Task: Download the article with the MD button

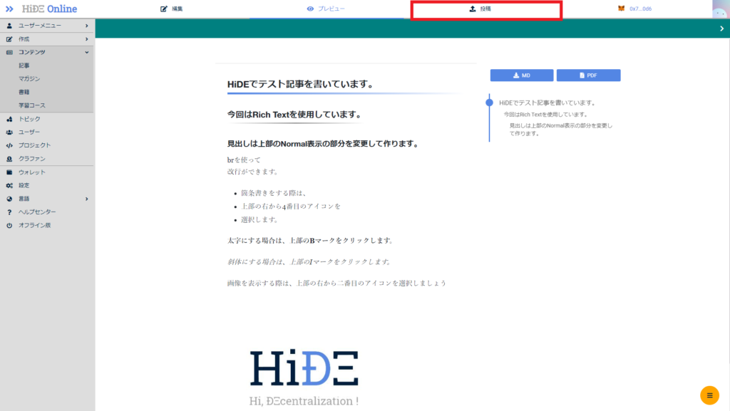Action: [x=522, y=76]
